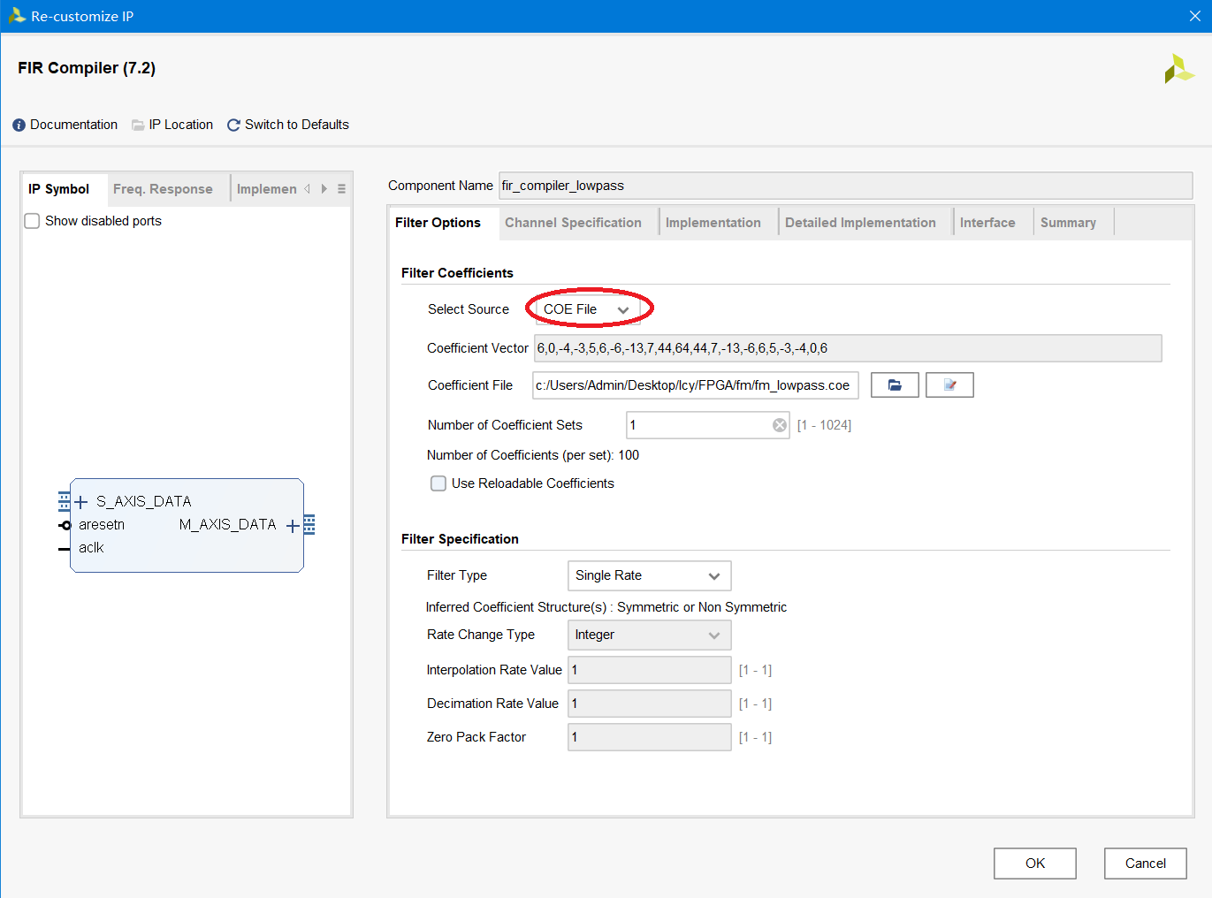
Task: Click the Vivado icon in title bar
Action: point(16,16)
